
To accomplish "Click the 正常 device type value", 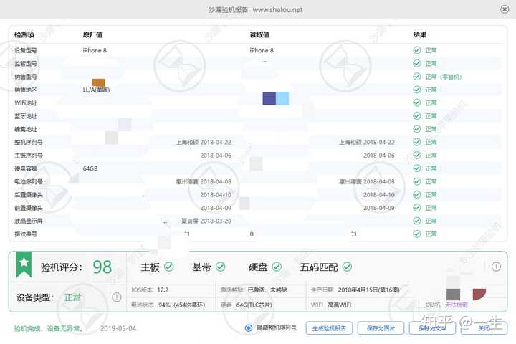I will click(x=72, y=297).
